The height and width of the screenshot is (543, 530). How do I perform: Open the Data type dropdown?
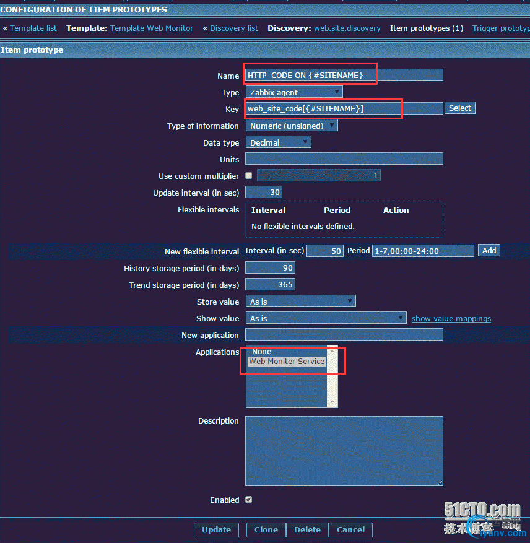pyautogui.click(x=278, y=142)
